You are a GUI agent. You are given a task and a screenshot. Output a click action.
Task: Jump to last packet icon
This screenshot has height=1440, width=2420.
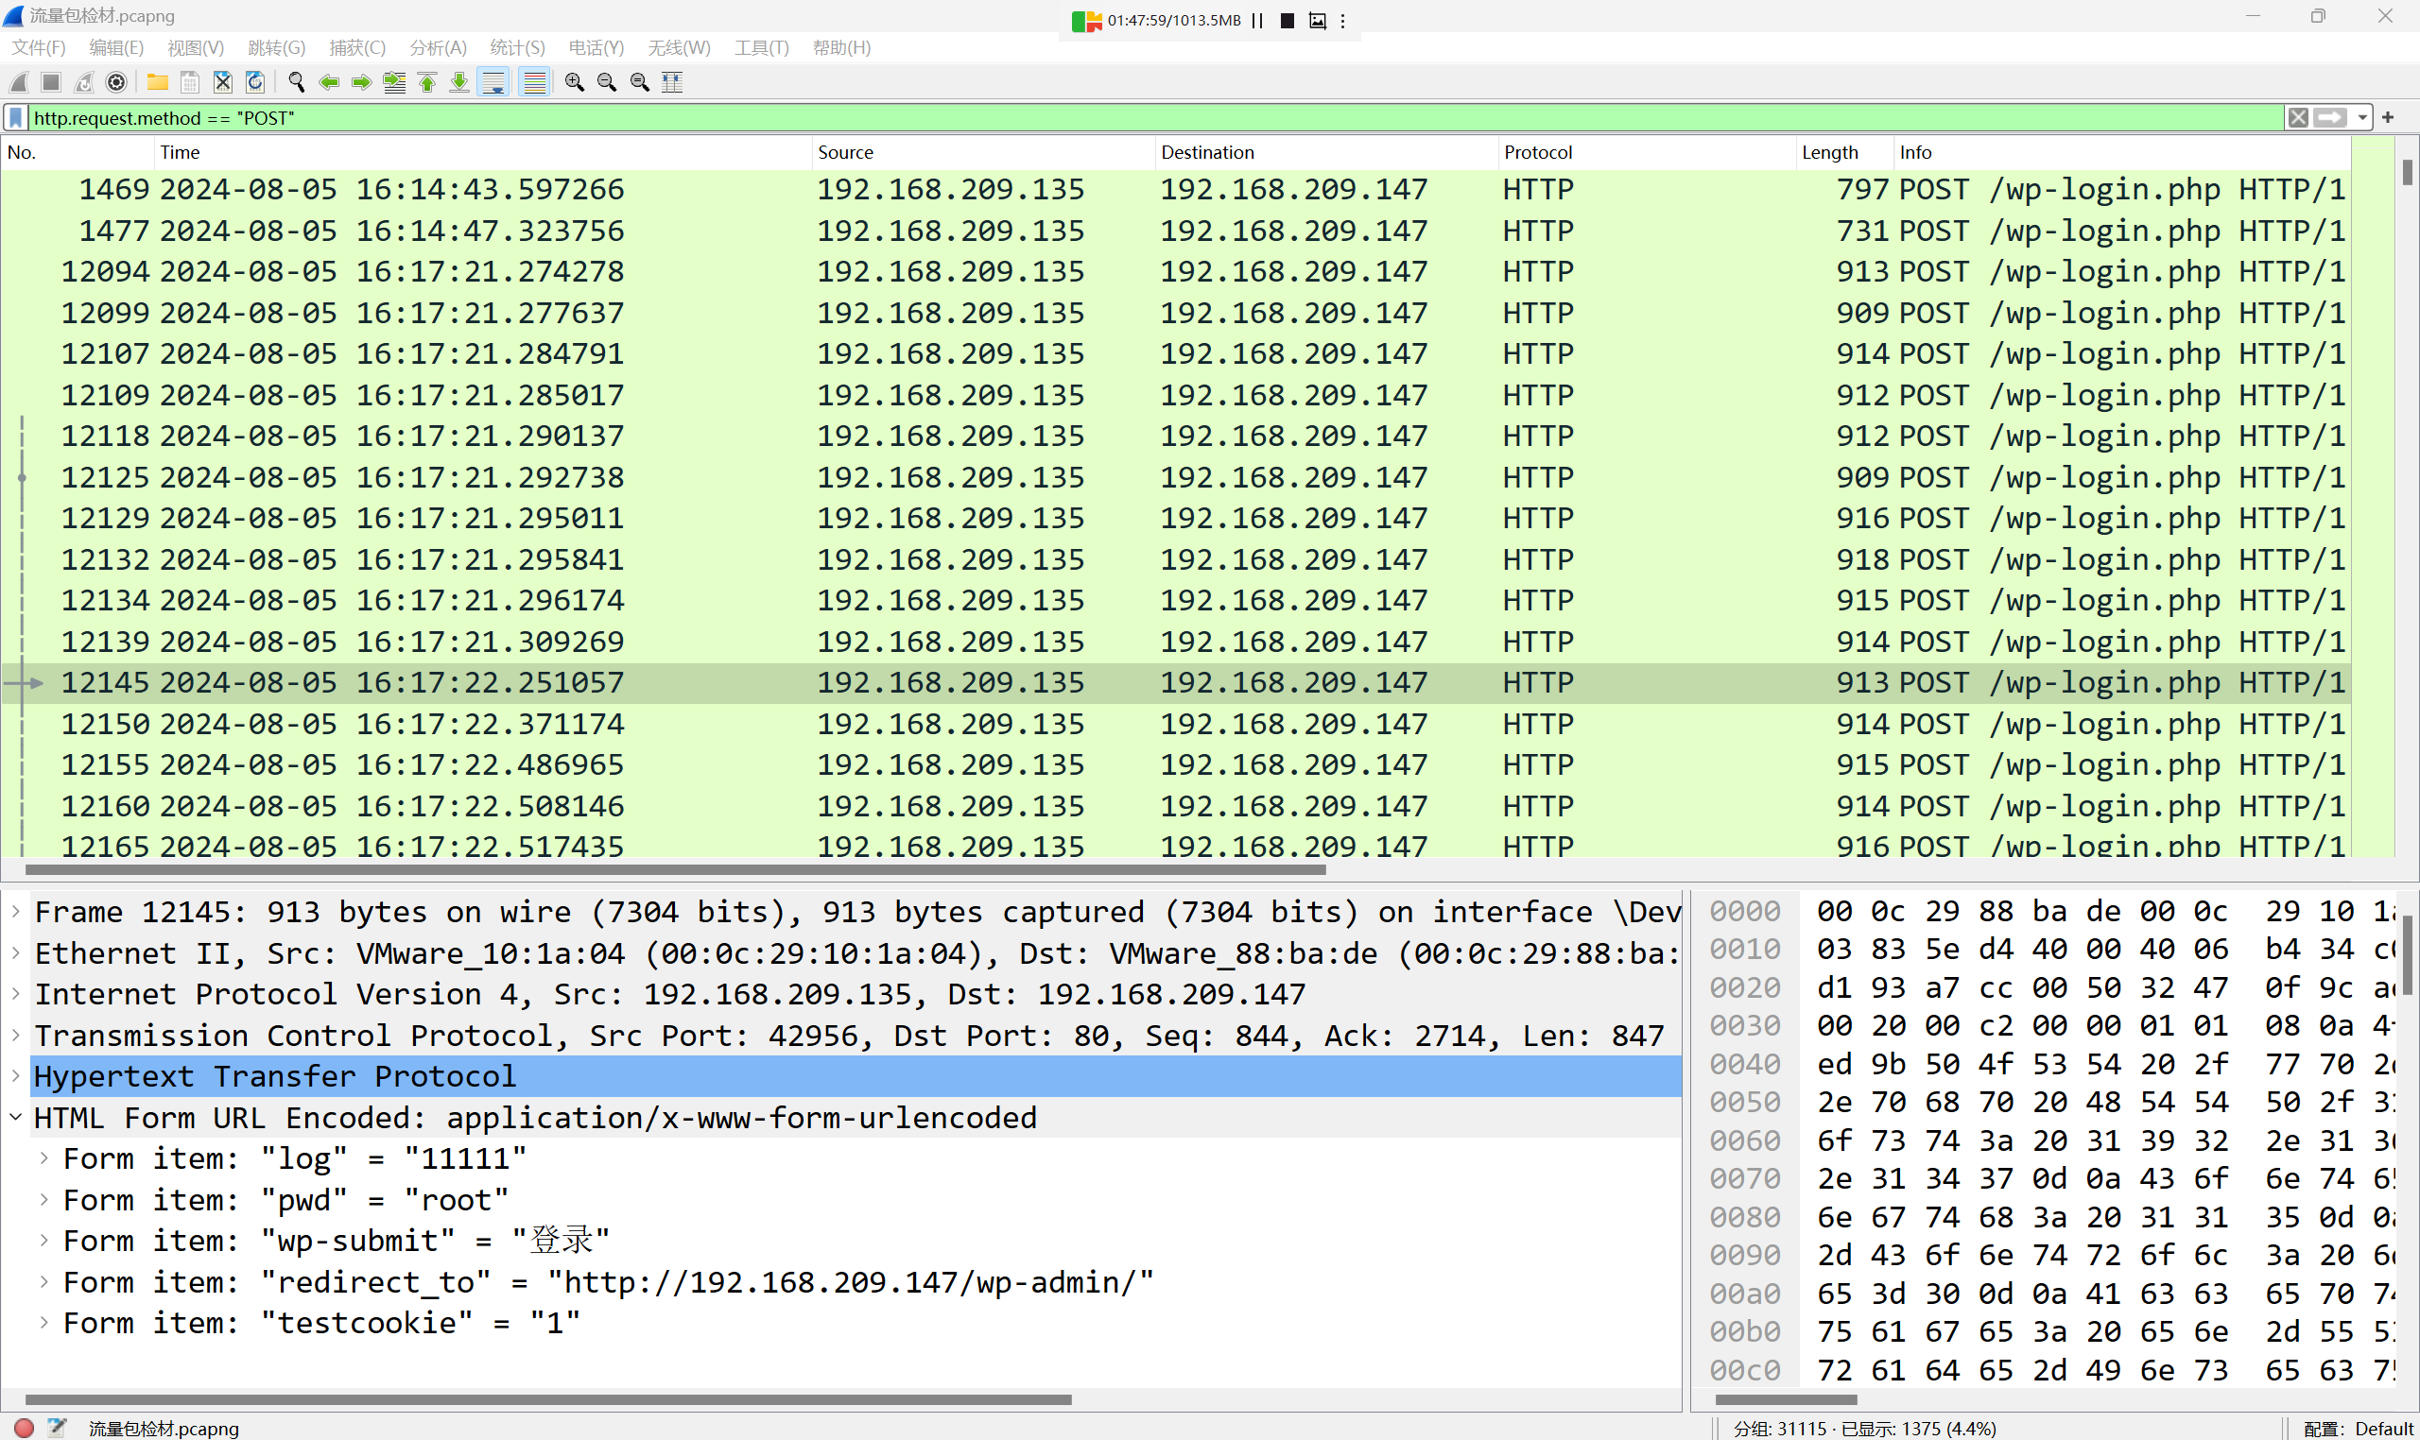pos(459,82)
